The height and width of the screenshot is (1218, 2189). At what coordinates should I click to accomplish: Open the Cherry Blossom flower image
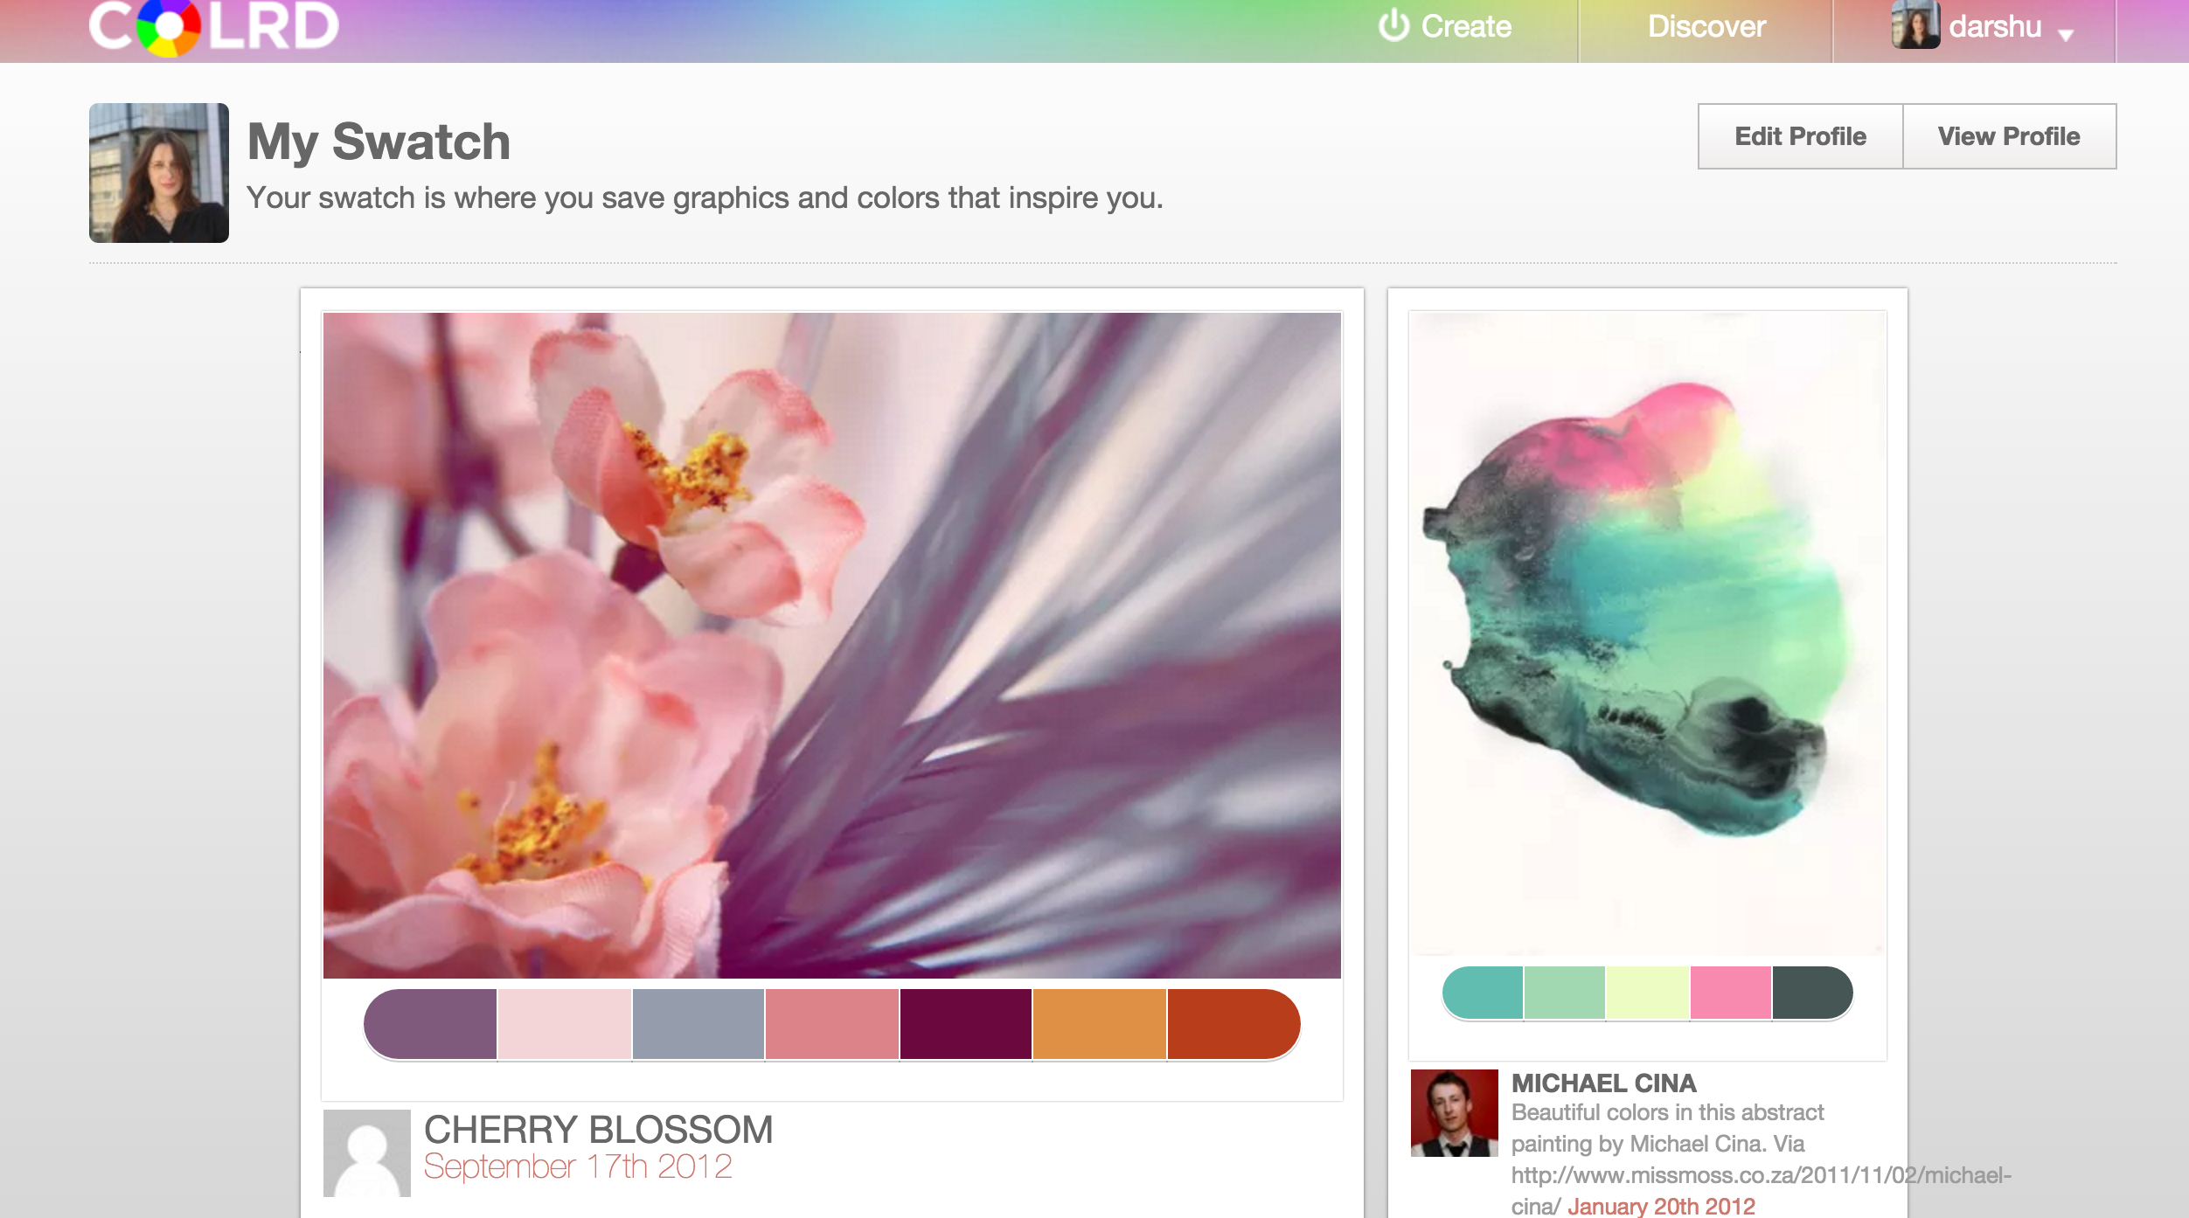831,645
